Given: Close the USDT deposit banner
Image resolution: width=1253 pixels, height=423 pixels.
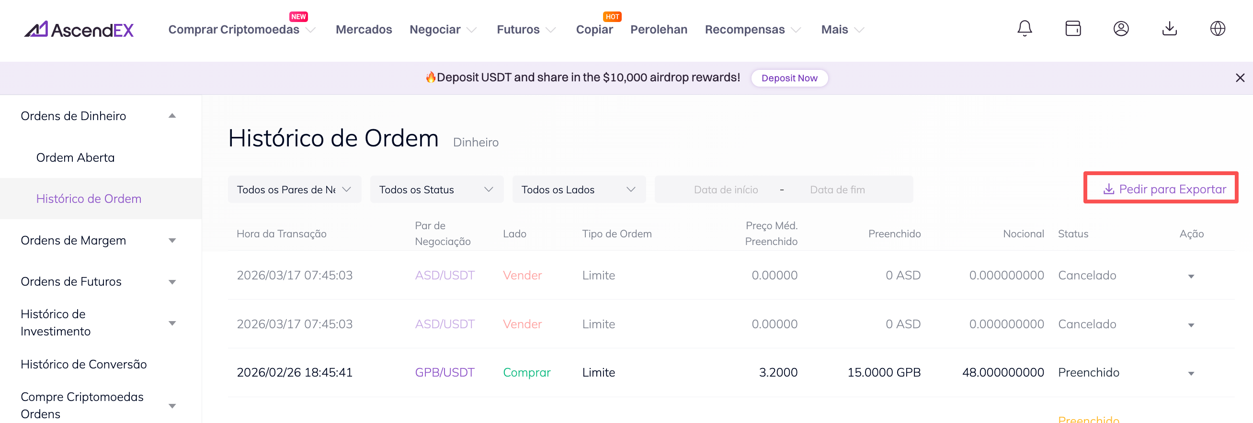Looking at the screenshot, I should 1240,78.
